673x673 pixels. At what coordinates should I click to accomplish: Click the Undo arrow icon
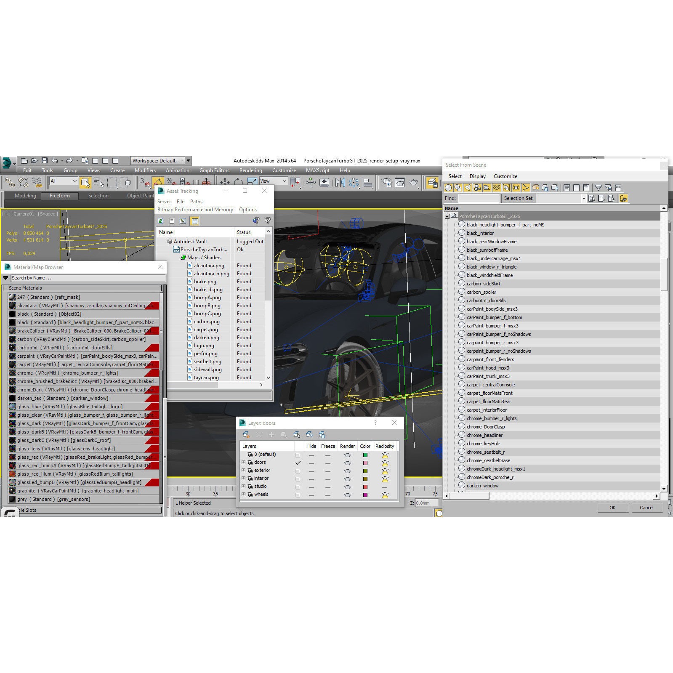[55, 161]
